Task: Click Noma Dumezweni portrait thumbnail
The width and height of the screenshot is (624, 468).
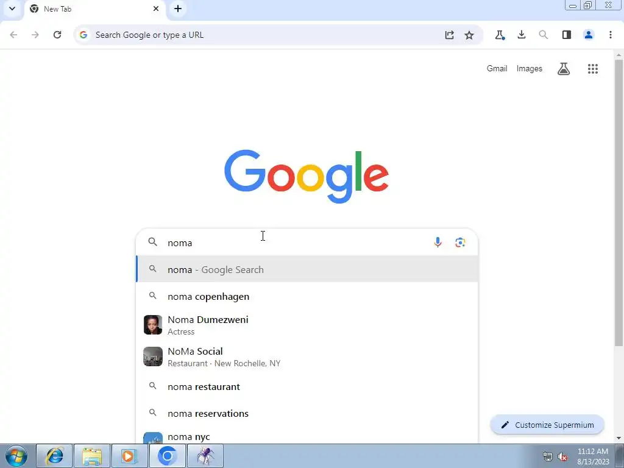Action: tap(153, 325)
